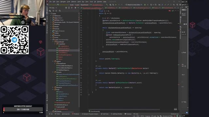
Task: Open the Build menu
Action: click(79, 2)
